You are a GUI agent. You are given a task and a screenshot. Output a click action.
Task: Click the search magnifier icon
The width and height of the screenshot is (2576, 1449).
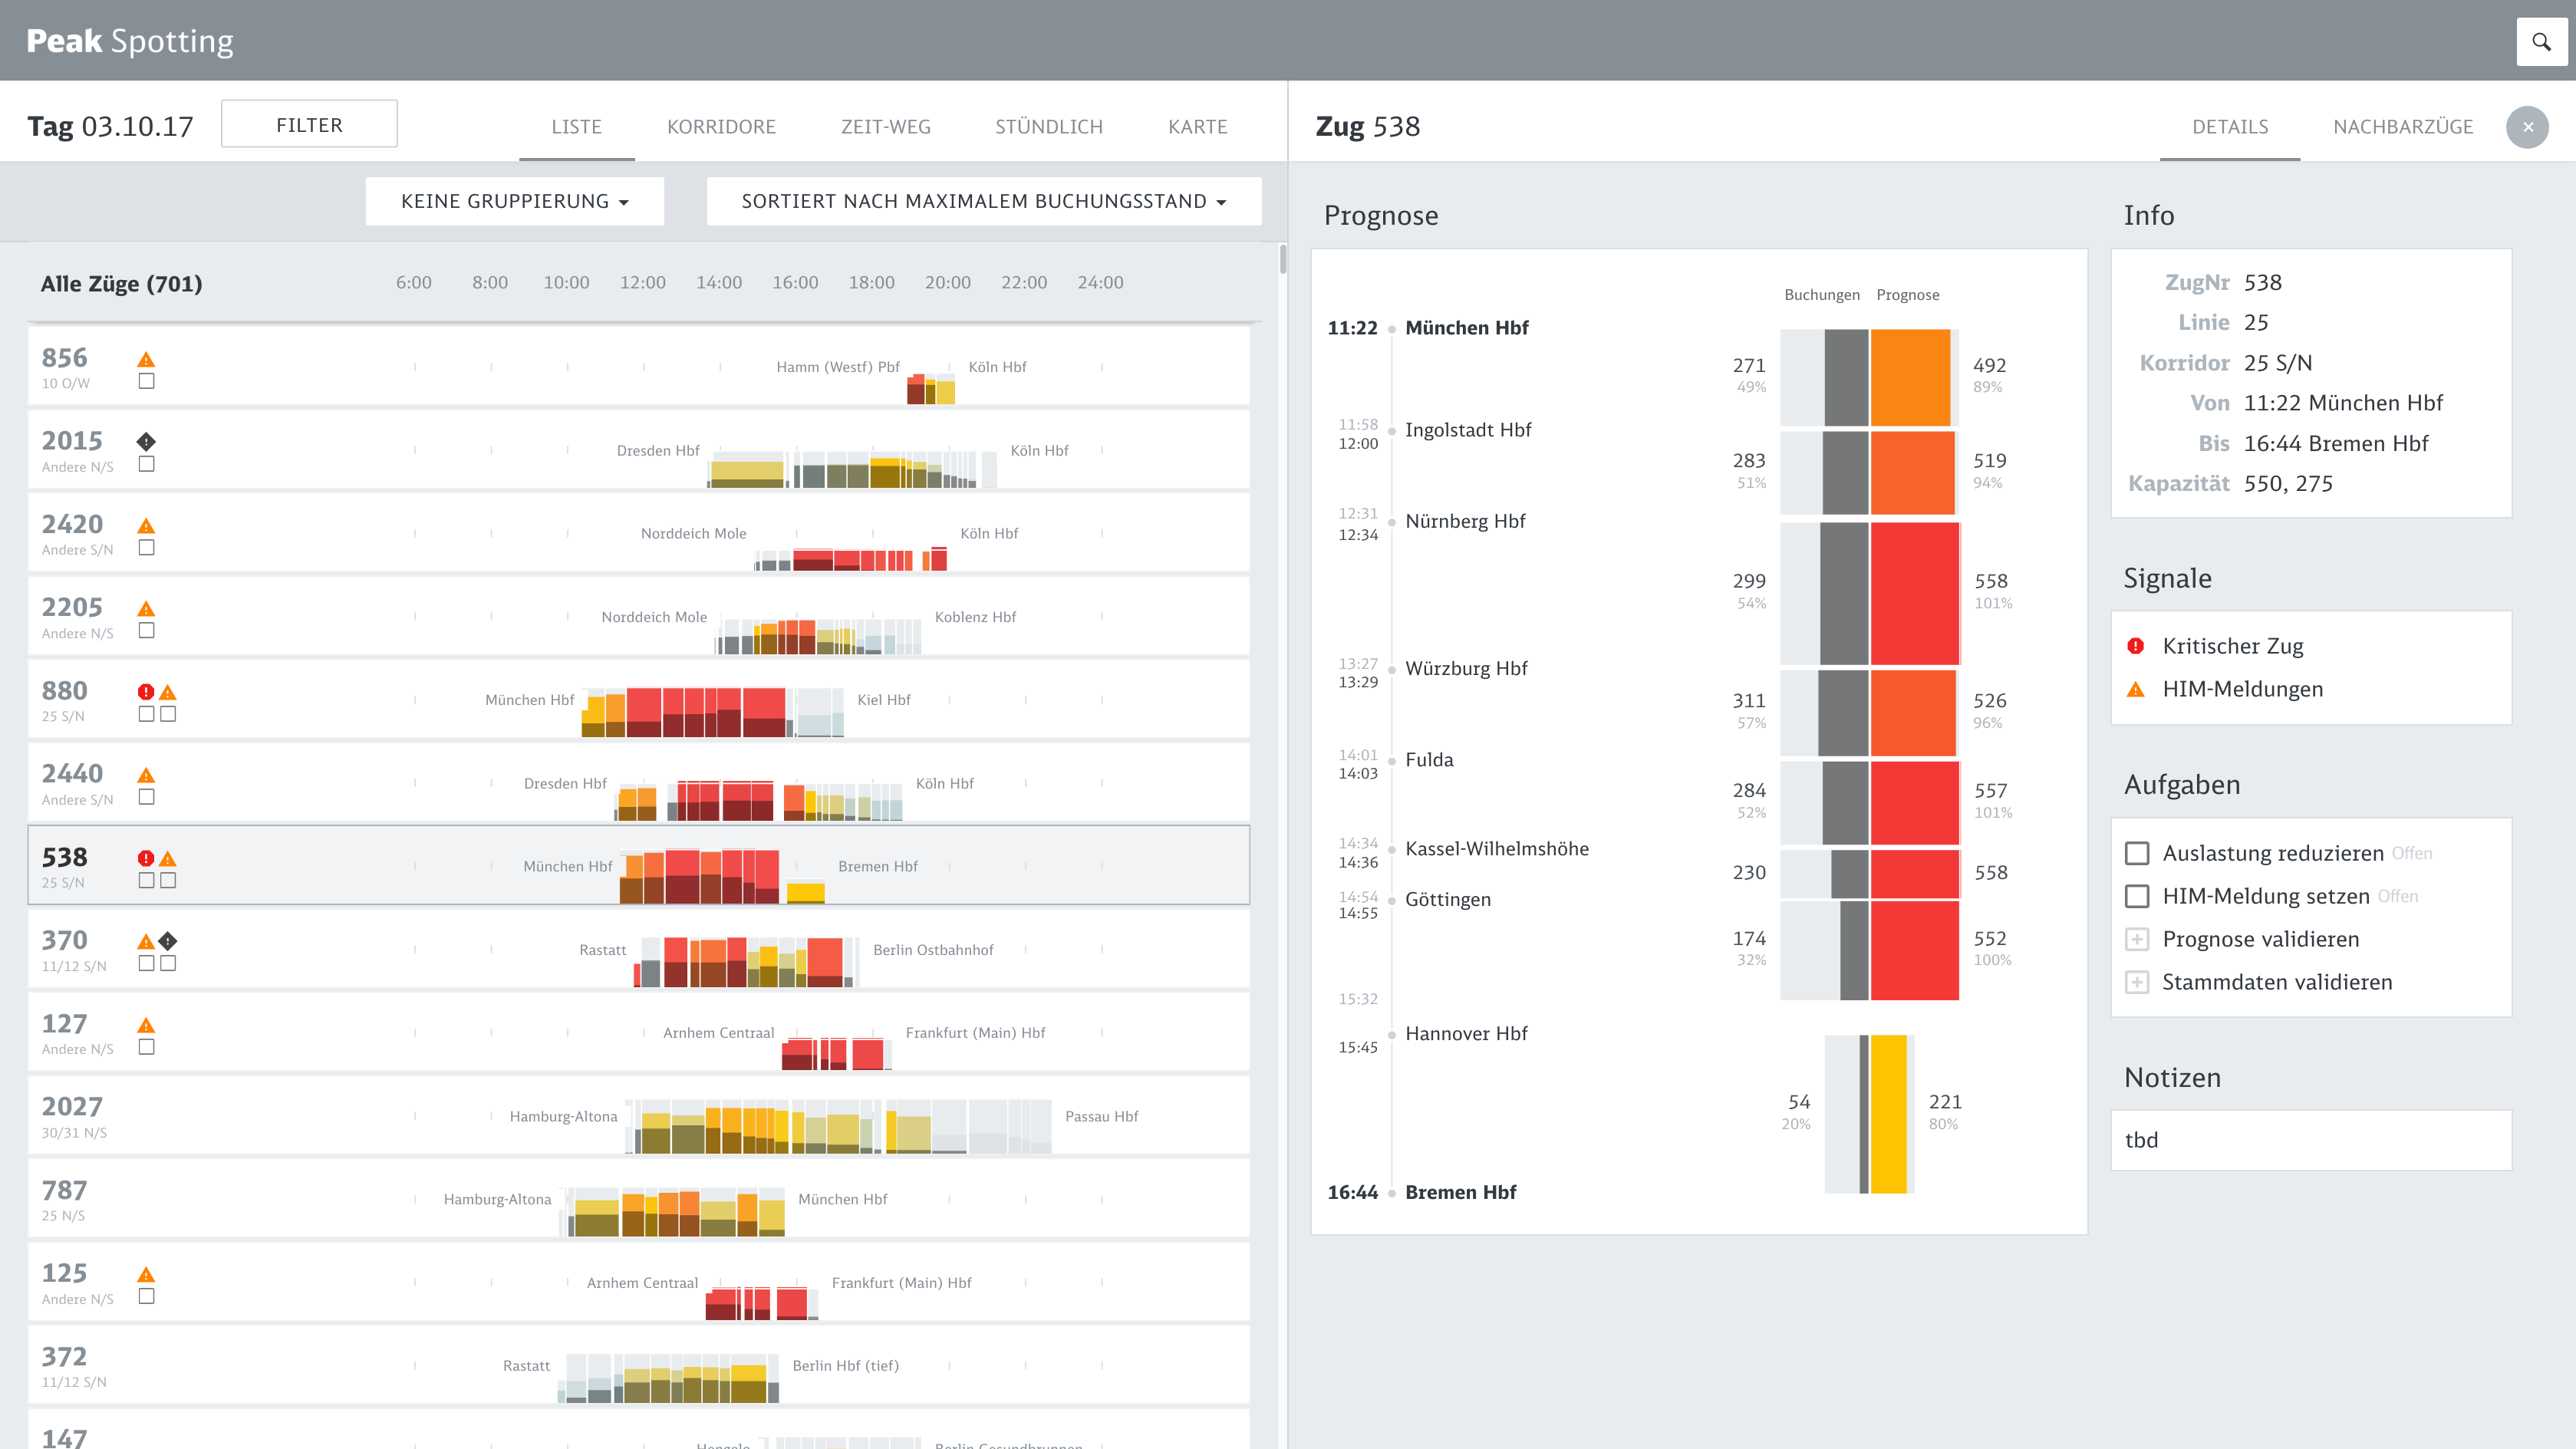click(2541, 42)
